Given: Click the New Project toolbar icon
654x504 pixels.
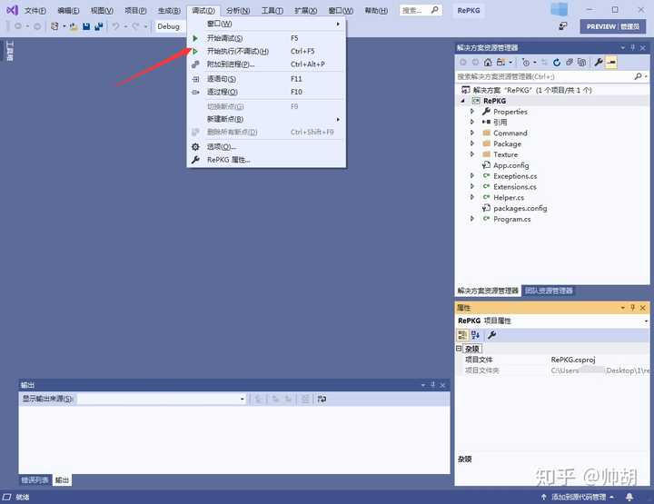Looking at the screenshot, I should 54,26.
